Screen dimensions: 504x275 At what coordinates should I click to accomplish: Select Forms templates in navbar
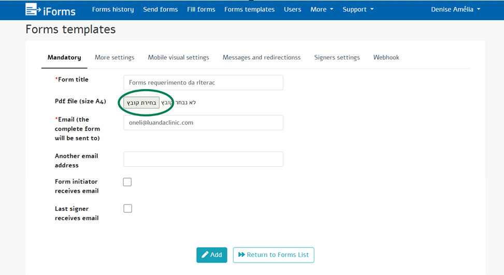(x=249, y=9)
